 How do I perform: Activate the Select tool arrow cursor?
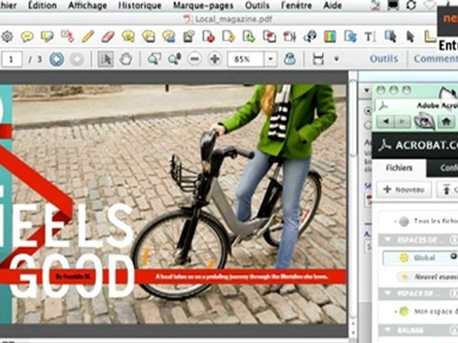[105, 59]
